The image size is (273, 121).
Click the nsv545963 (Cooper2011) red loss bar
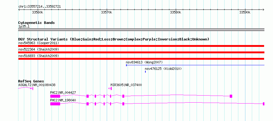[x=141, y=46]
